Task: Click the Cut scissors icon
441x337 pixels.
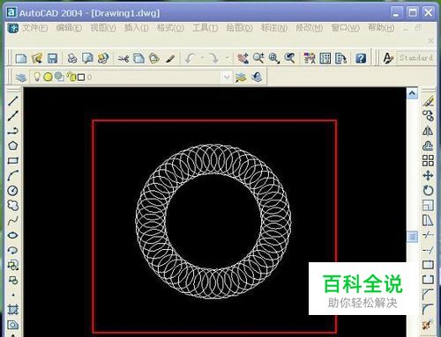Action: click(x=123, y=58)
